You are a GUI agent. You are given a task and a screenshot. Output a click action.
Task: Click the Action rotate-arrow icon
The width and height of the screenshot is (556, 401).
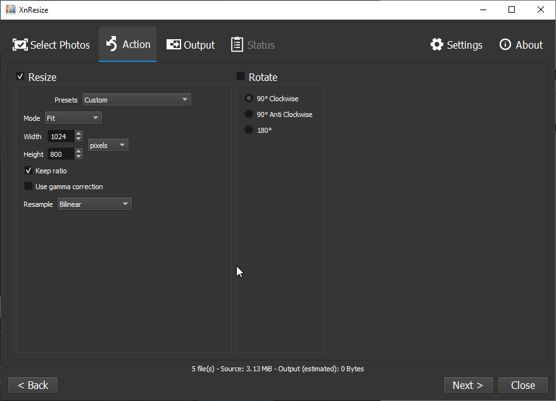(112, 44)
